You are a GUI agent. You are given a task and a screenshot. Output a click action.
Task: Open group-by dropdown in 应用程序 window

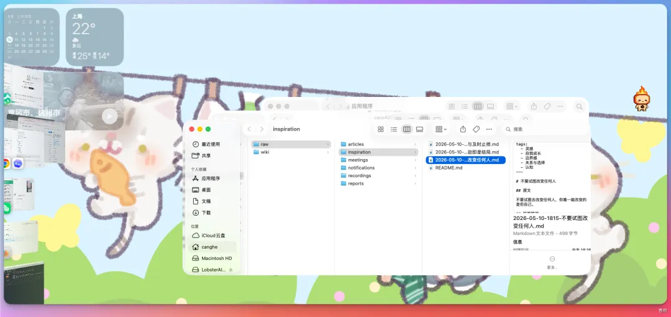(x=512, y=106)
